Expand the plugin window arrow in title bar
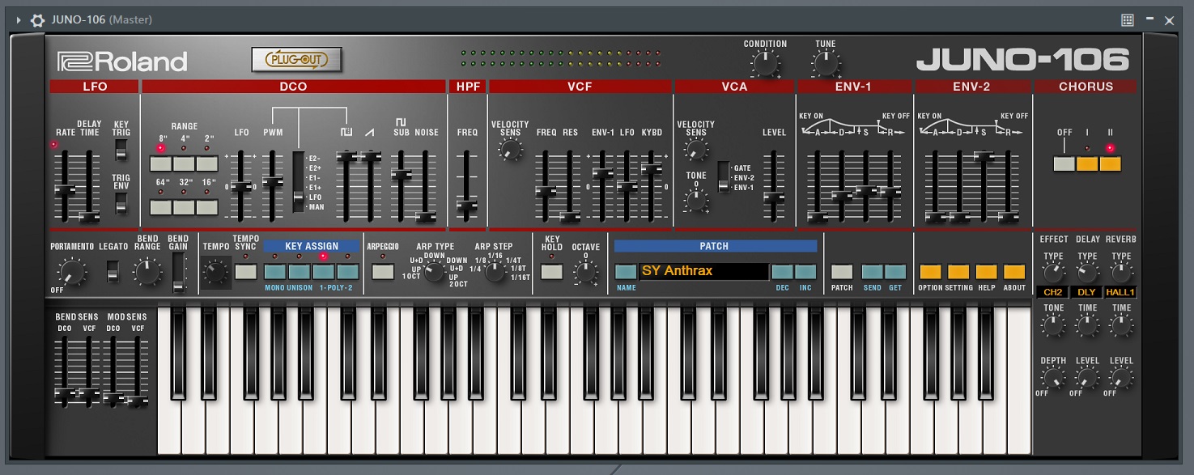 (19, 19)
